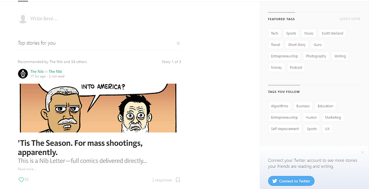Select the Photography featured tag
This screenshot has width=369, height=189.
pyautogui.click(x=316, y=56)
